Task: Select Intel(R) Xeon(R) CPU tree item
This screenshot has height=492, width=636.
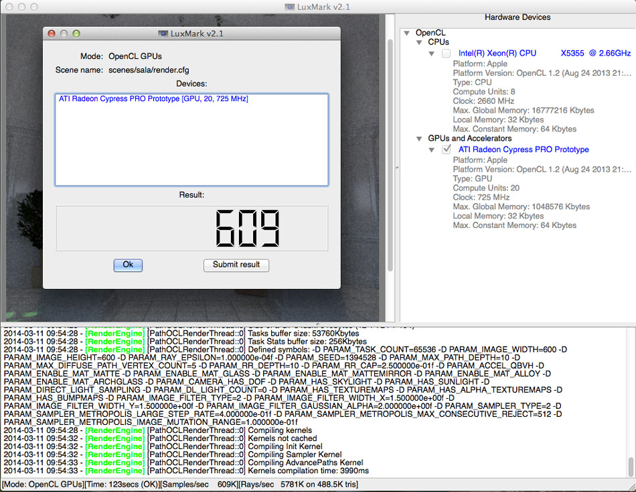Action: 544,53
